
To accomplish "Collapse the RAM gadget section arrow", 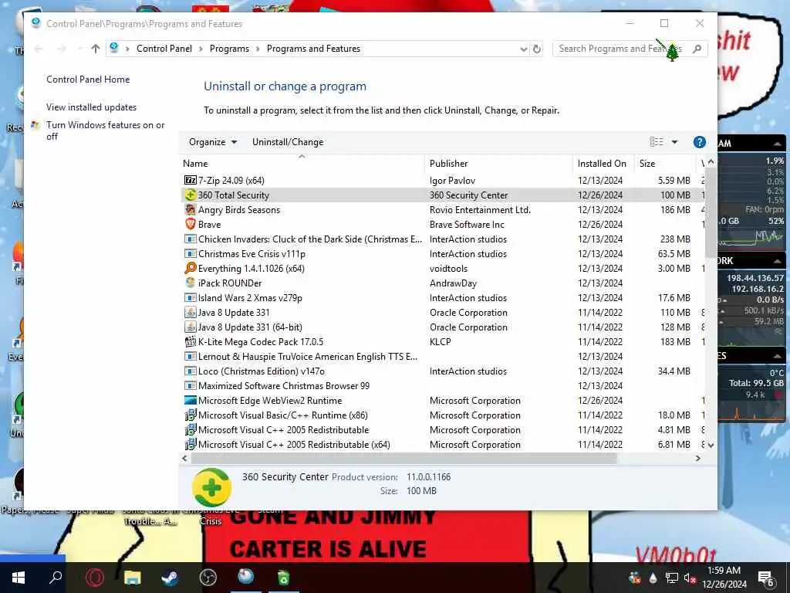I will pyautogui.click(x=778, y=144).
